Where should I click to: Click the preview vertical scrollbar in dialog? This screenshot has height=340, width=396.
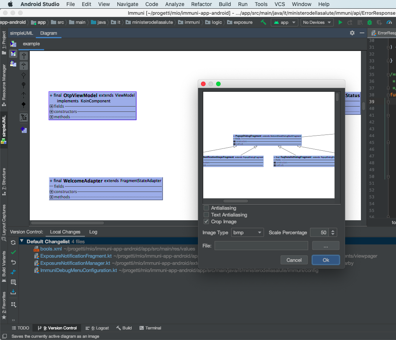coord(337,97)
